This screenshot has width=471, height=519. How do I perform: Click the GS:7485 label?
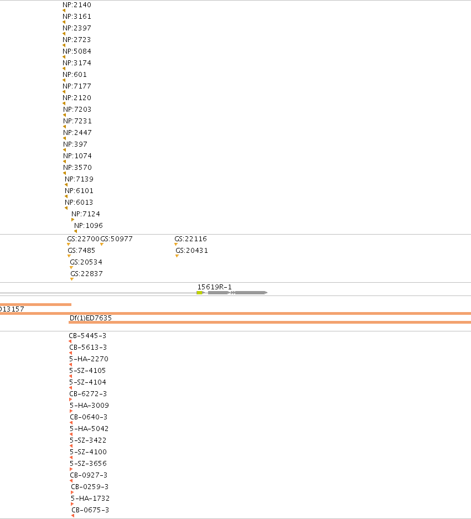pyautogui.click(x=81, y=250)
